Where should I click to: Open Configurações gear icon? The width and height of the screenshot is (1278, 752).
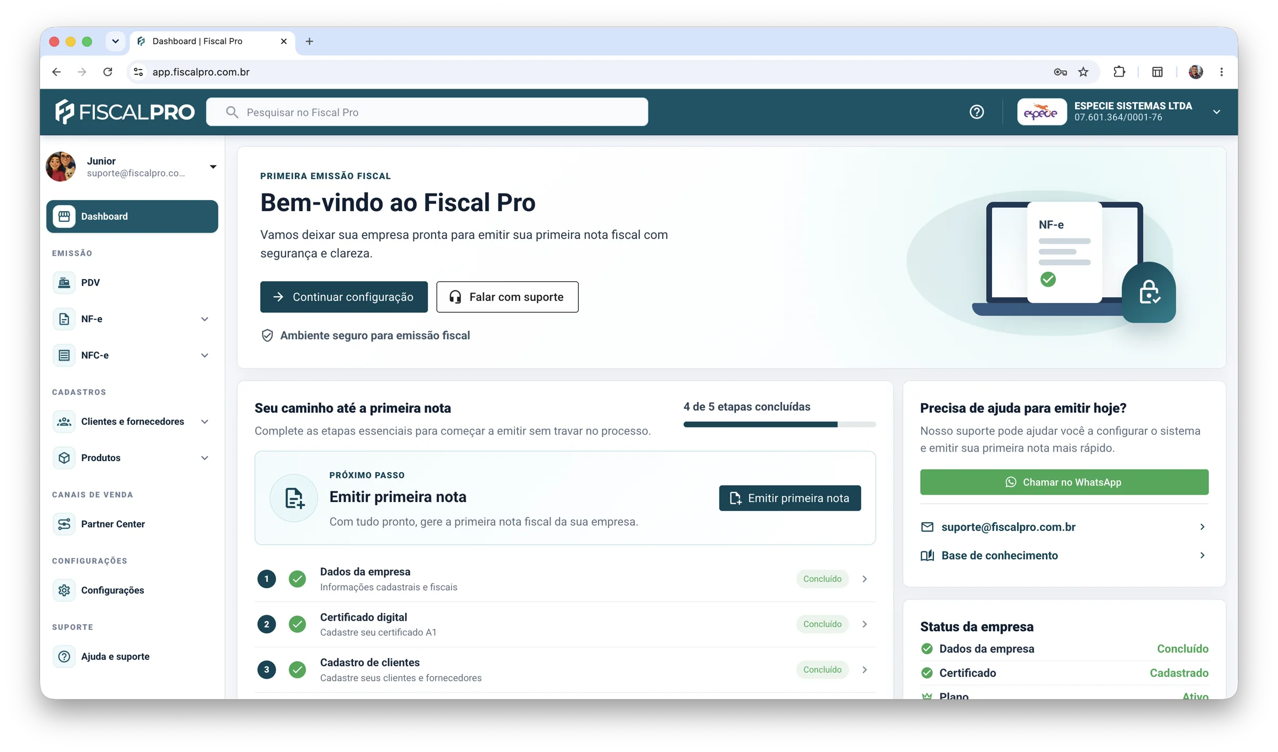tap(64, 590)
